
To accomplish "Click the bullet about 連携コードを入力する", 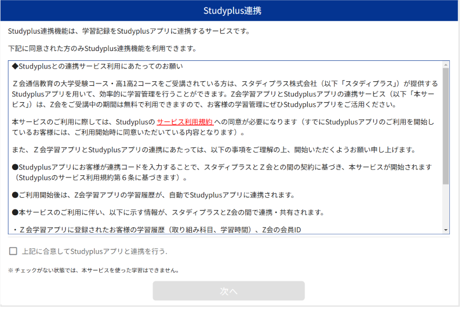I will click(220, 172).
